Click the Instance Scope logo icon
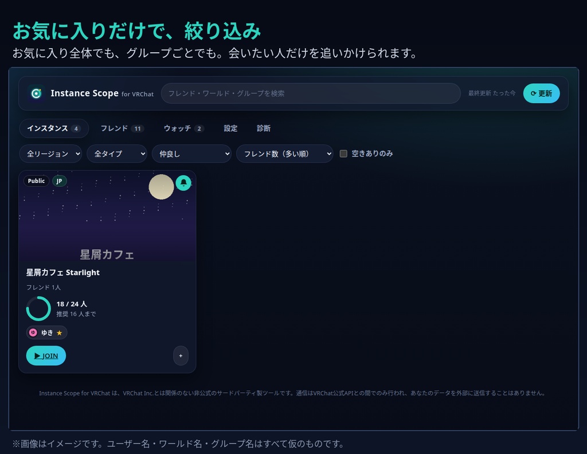The width and height of the screenshot is (587, 454). [36, 93]
